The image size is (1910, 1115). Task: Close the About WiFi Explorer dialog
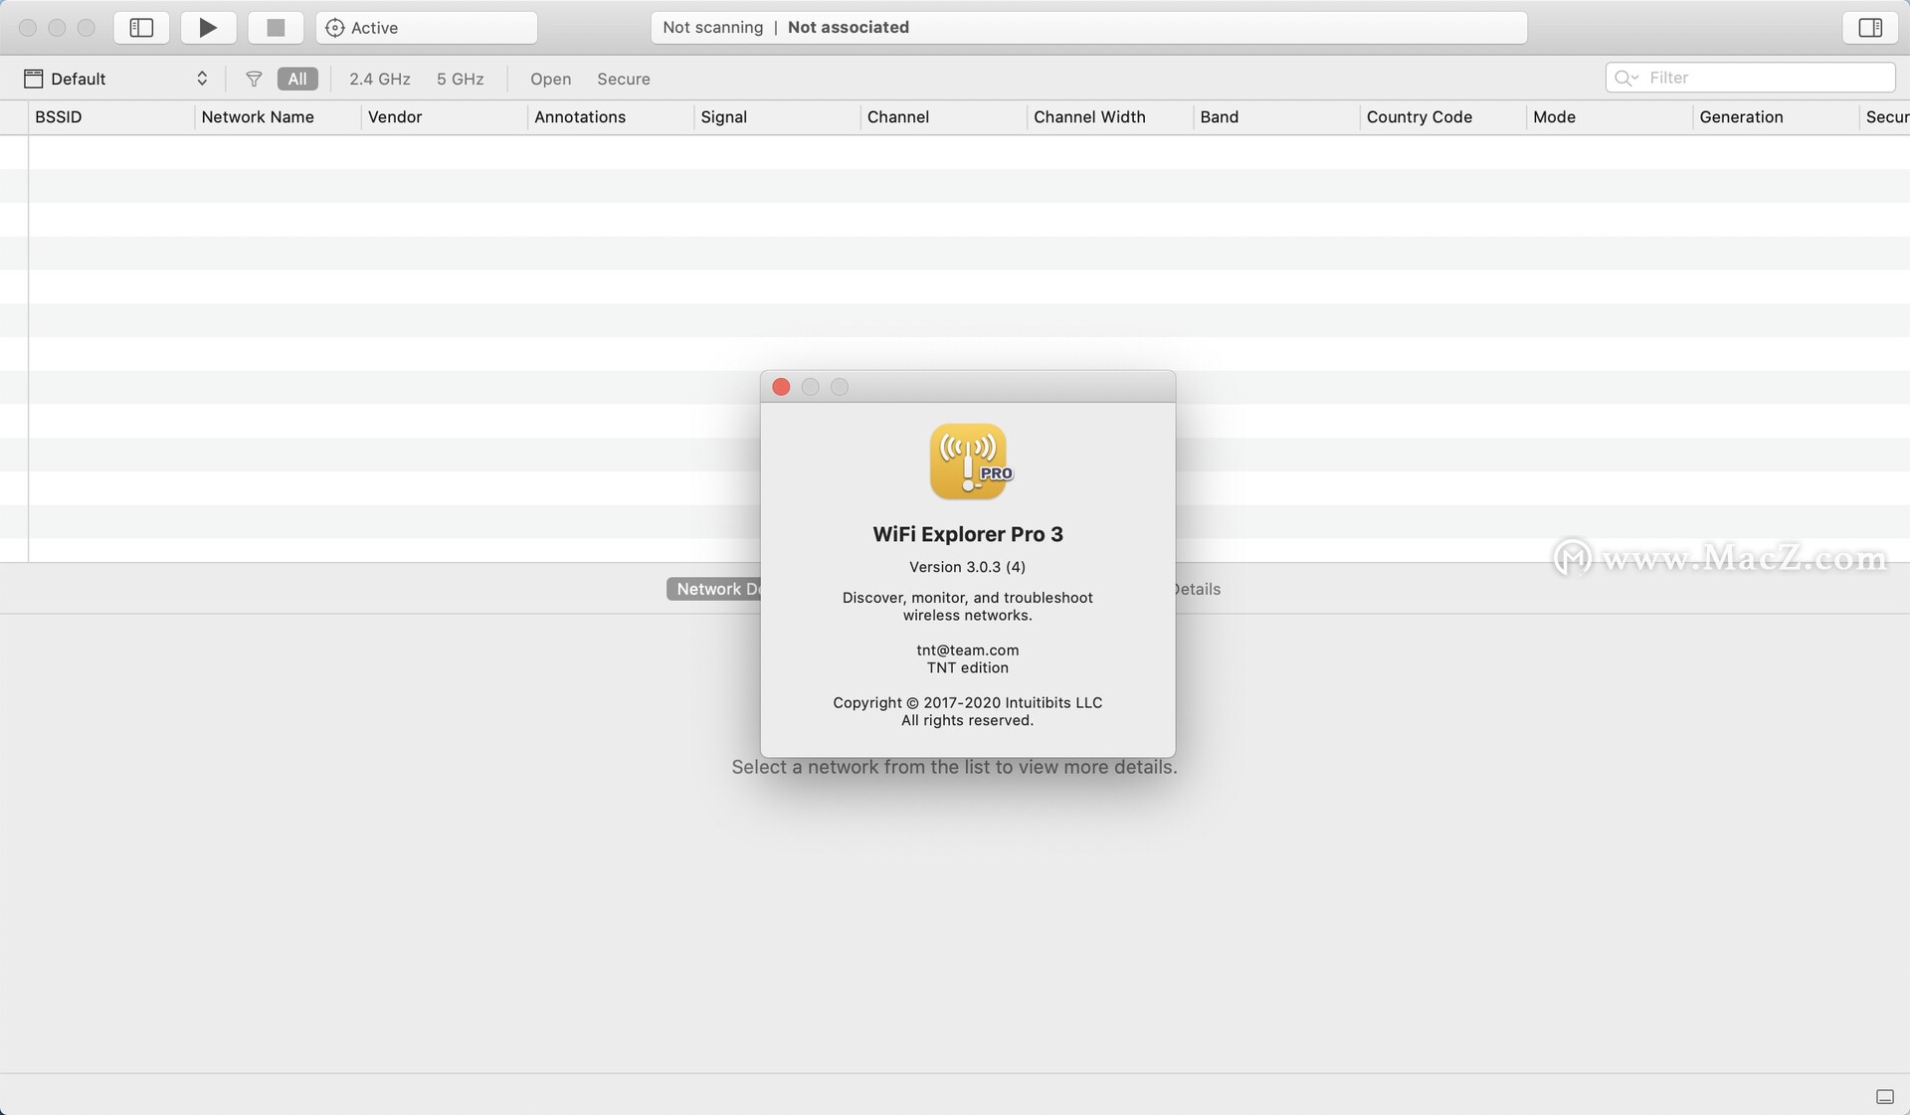coord(781,387)
